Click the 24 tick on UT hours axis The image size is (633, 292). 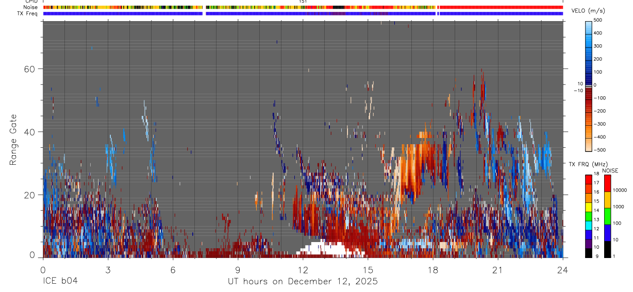562,270
